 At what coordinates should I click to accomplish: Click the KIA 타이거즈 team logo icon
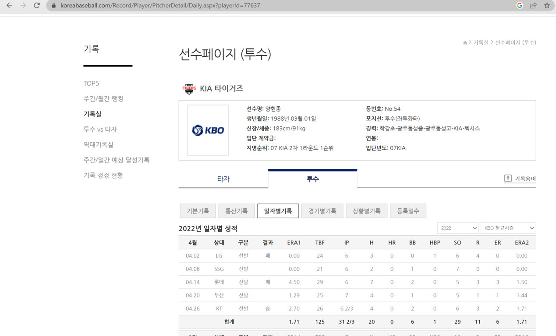tap(188, 88)
